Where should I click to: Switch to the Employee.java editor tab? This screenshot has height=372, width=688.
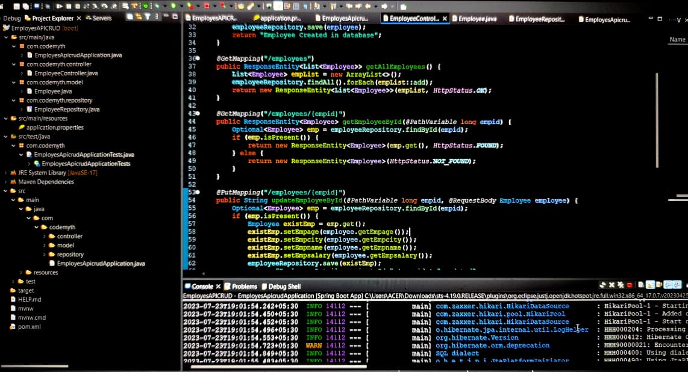pos(474,19)
